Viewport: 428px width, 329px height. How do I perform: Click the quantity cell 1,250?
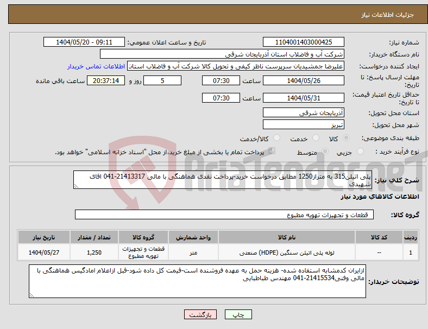(x=94, y=252)
